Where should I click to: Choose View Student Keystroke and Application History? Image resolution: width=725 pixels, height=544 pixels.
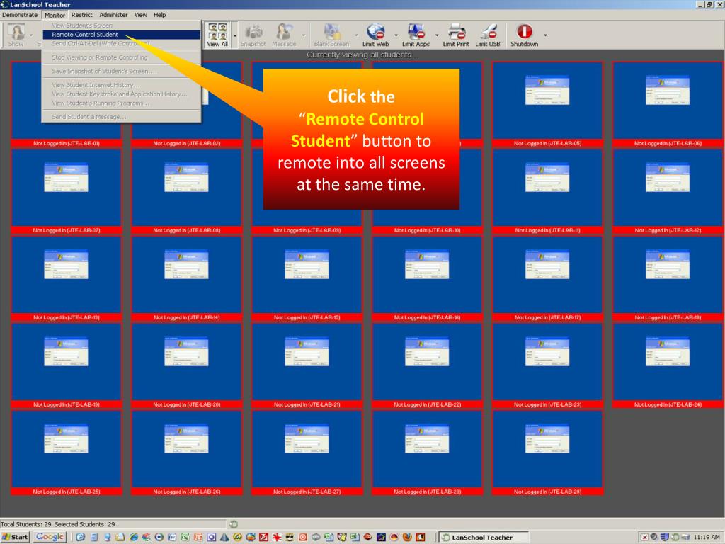click(x=122, y=94)
